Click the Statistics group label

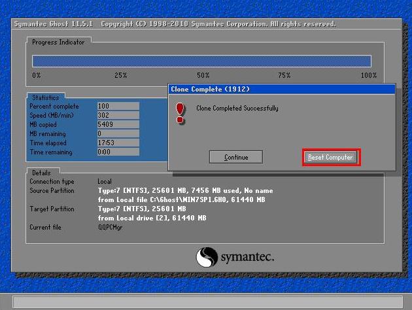46,97
